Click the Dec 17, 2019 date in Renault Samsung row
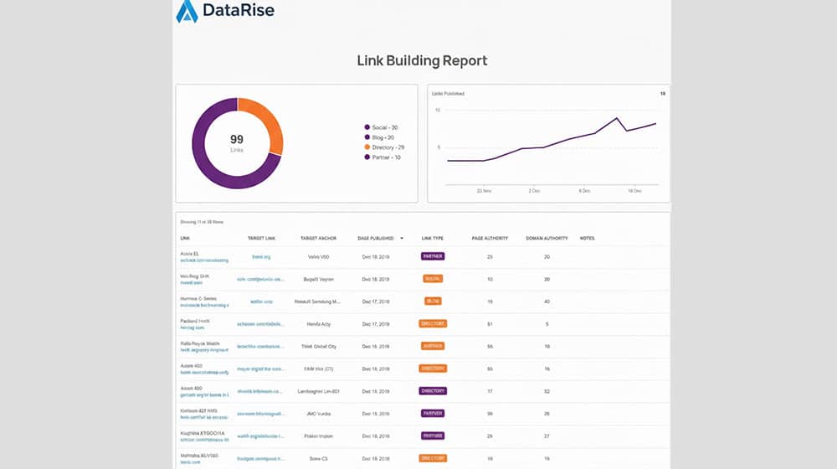The width and height of the screenshot is (837, 469). point(376,301)
